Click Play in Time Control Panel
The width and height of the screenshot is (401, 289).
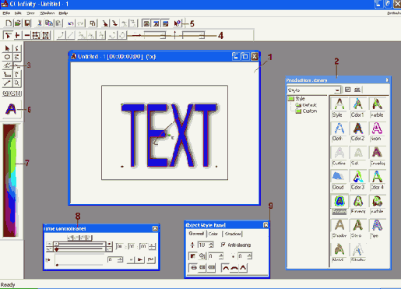click(x=140, y=259)
